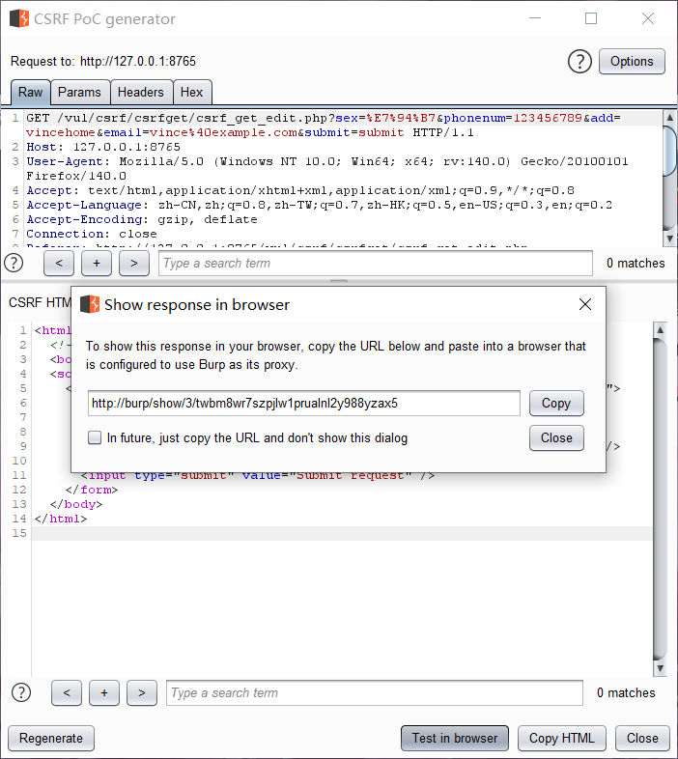Click the request pane vertical scrollbar thumb
Viewport: 678px width, 759px height.
tap(669, 151)
